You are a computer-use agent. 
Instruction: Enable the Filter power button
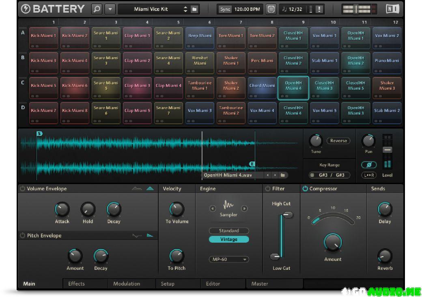tap(267, 189)
